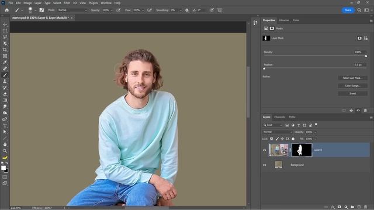Select the History Brush tool
The height and width of the screenshot is (210, 374).
(x=5, y=87)
